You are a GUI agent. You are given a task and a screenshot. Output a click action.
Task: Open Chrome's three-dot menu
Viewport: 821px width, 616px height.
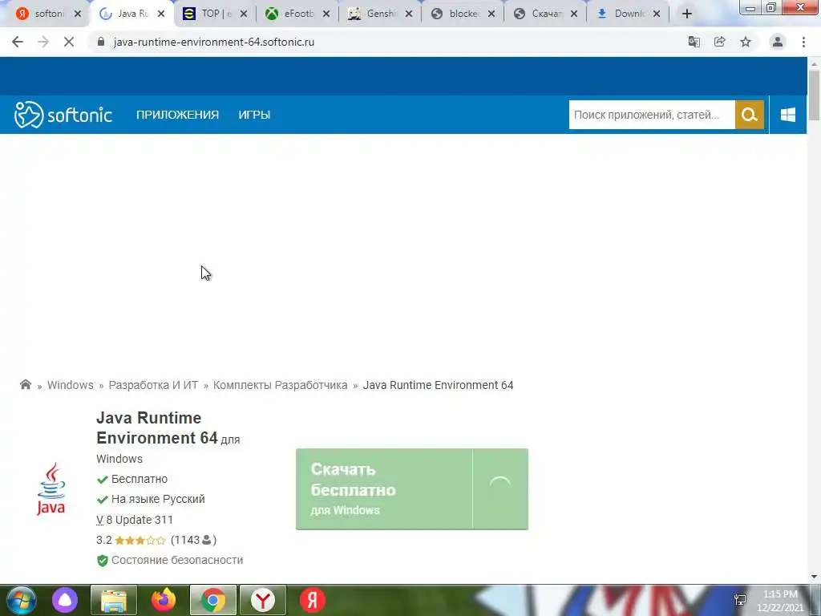803,42
